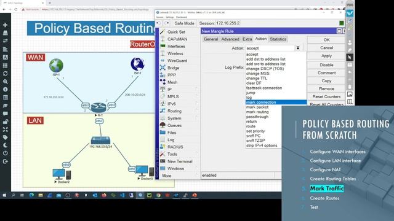The image size is (394, 221).
Task: Click the lock lab icon in EVE-NG sidebar
Action: click(5, 122)
